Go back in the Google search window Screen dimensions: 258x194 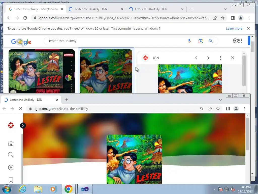tap(9, 18)
